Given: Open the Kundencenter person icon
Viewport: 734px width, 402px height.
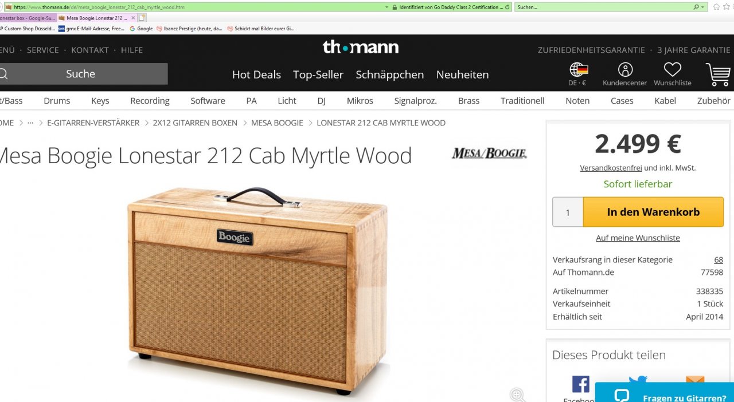Looking at the screenshot, I should pos(625,70).
